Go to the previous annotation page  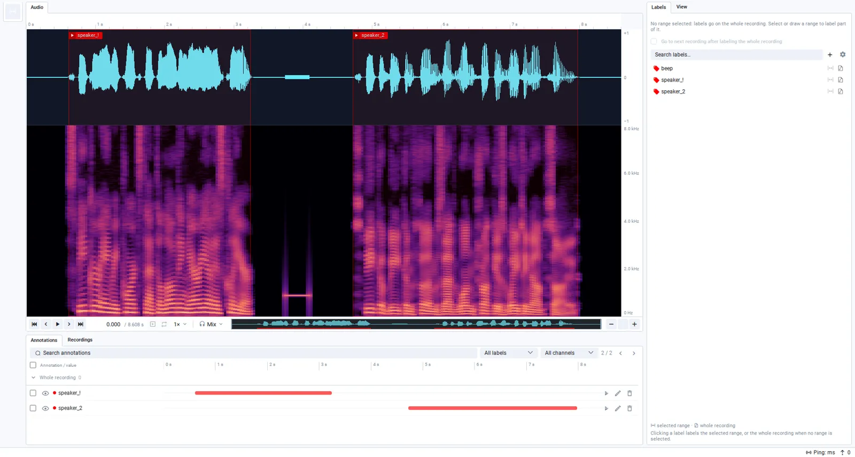click(x=620, y=353)
